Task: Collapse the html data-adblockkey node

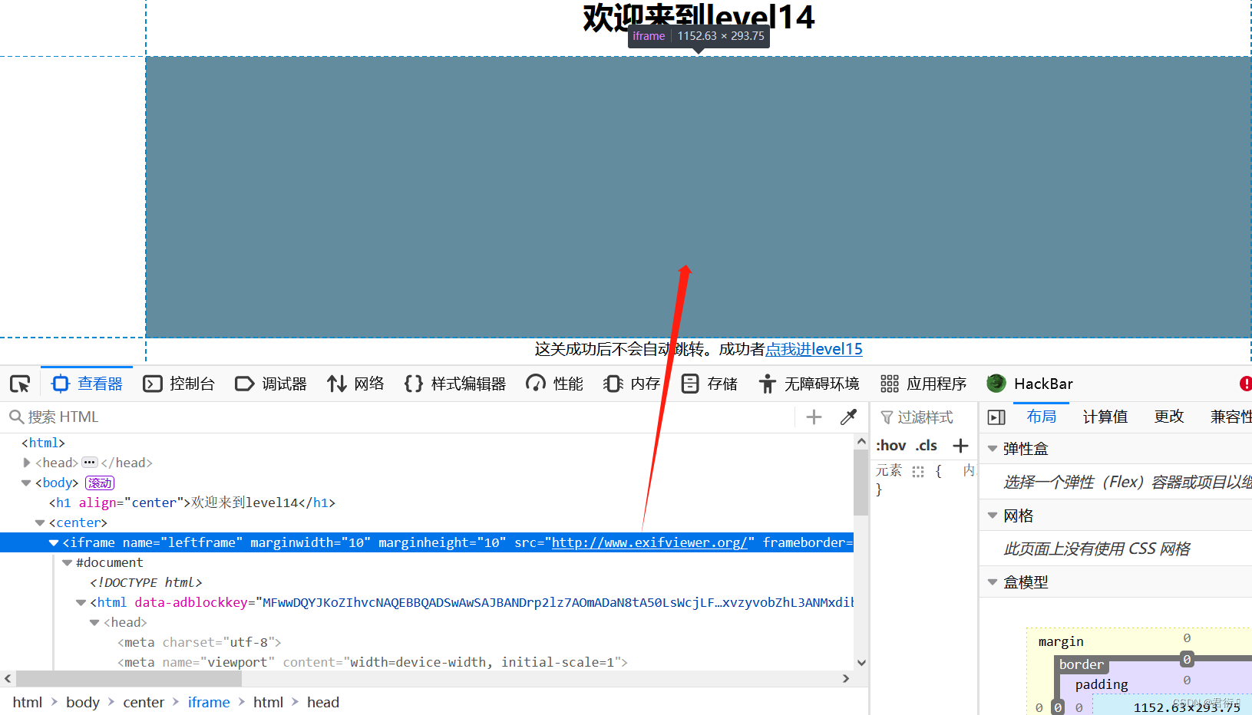Action: click(81, 602)
